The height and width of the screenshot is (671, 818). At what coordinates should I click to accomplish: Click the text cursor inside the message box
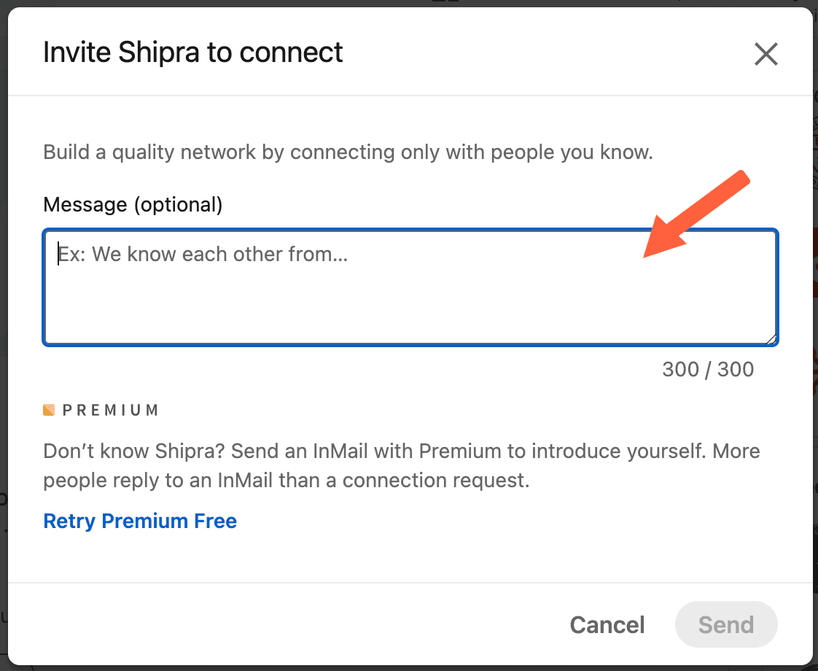point(58,254)
